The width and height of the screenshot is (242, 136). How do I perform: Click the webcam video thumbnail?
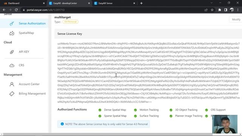click(225, 124)
